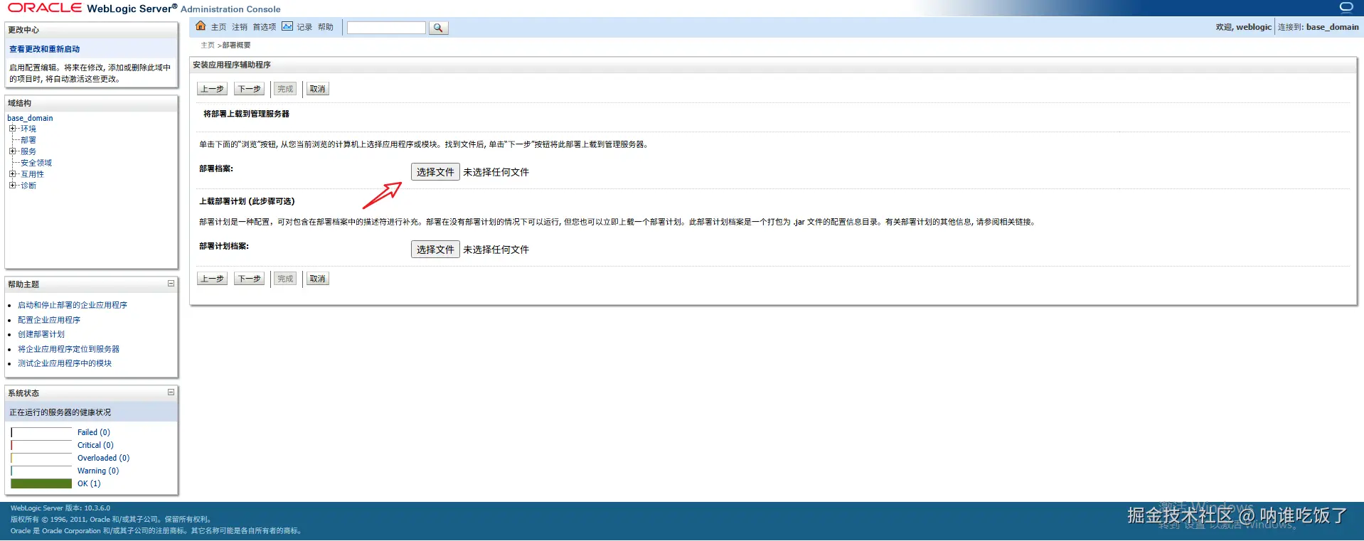1364x541 pixels.
Task: Click the record icon next to 记录
Action: coord(287,26)
